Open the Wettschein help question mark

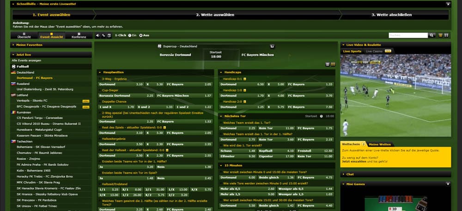[363, 144]
